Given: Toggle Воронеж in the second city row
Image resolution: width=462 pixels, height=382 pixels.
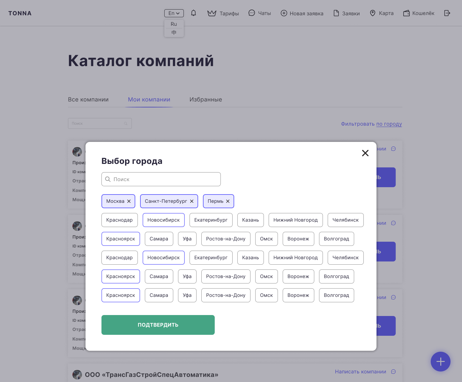Looking at the screenshot, I should click(x=298, y=239).
